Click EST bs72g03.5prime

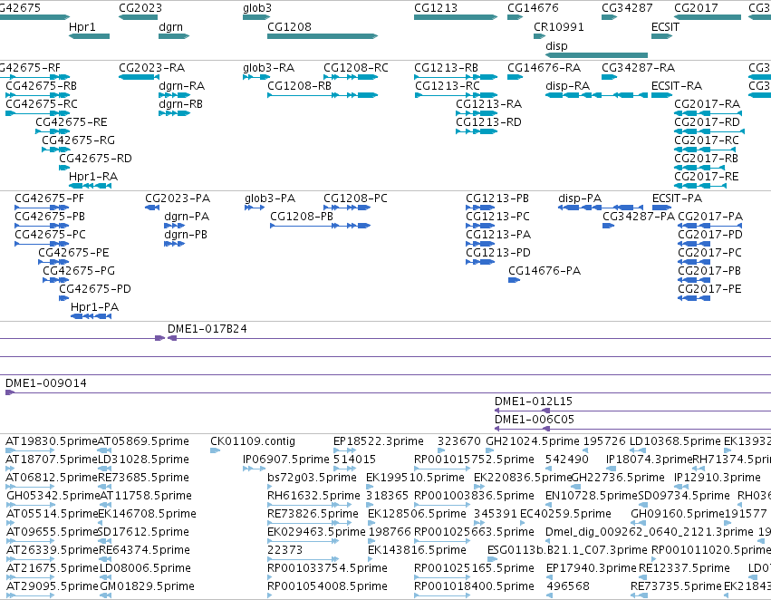pos(313,478)
